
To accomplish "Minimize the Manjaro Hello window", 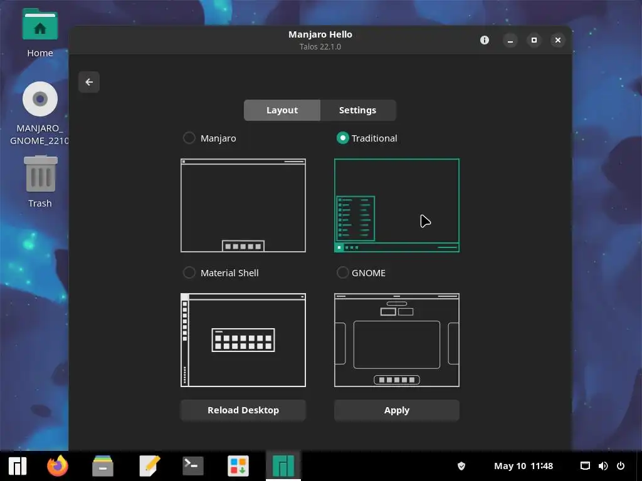I will (x=510, y=40).
